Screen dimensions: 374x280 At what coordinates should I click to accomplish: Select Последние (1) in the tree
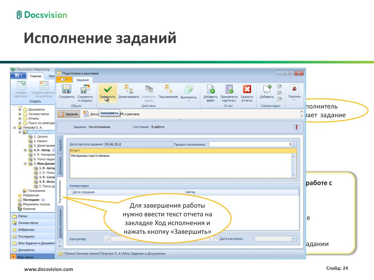pyautogui.click(x=31, y=200)
